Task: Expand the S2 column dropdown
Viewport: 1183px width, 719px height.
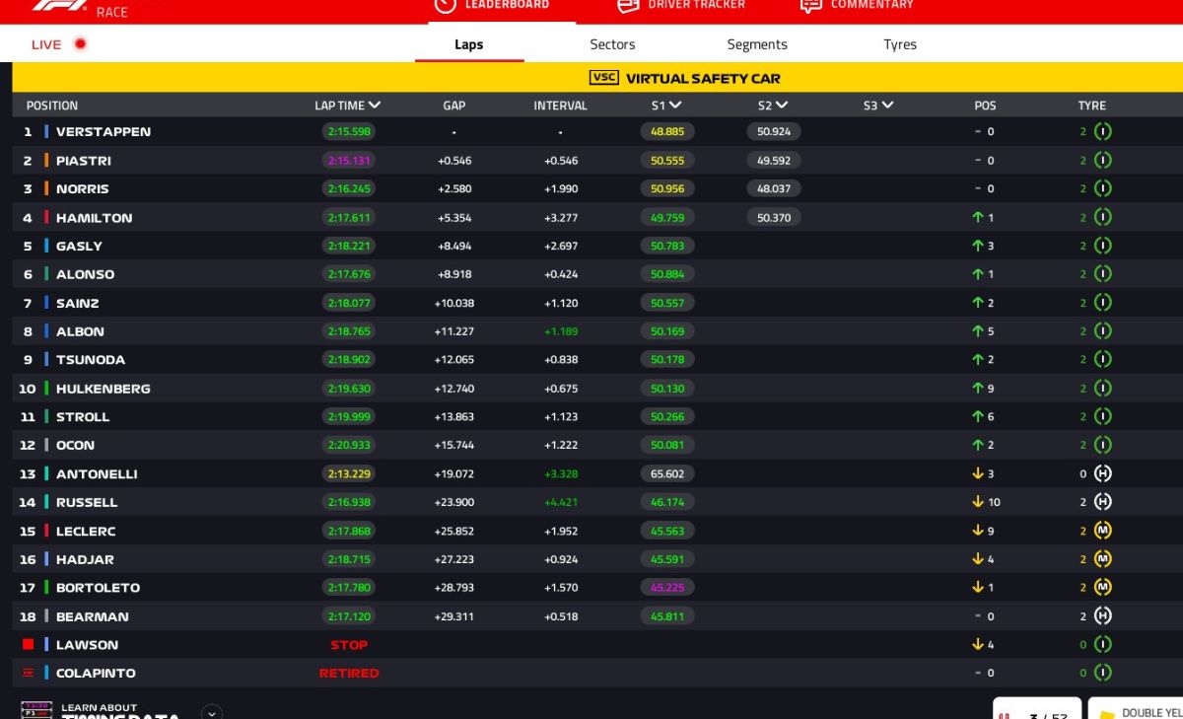Action: 781,106
